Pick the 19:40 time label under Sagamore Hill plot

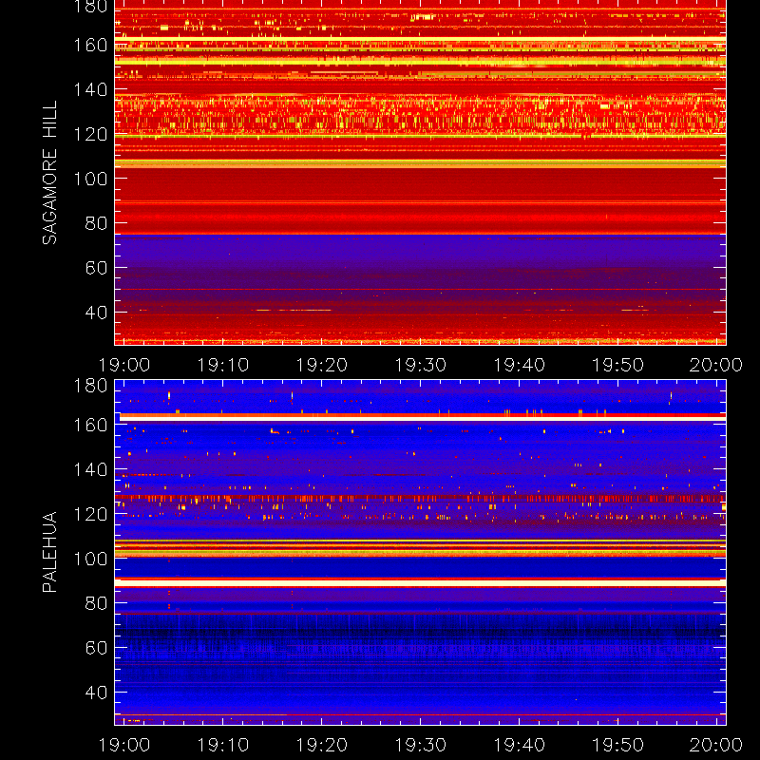(519, 365)
